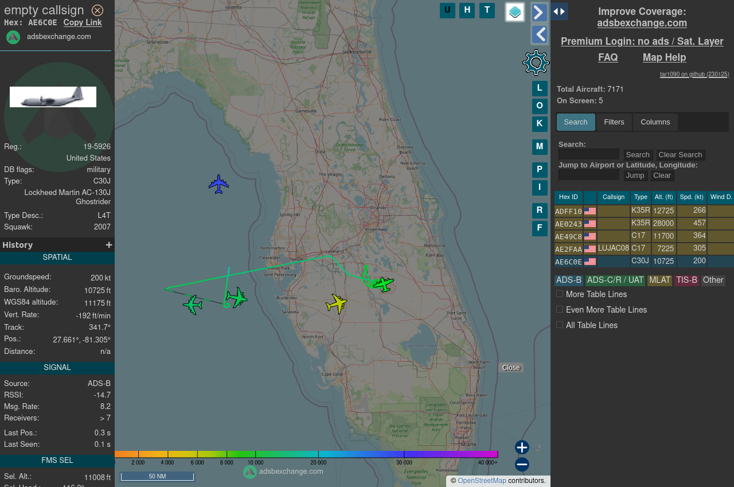
Task: Toggle the U map button
Action: (x=447, y=10)
